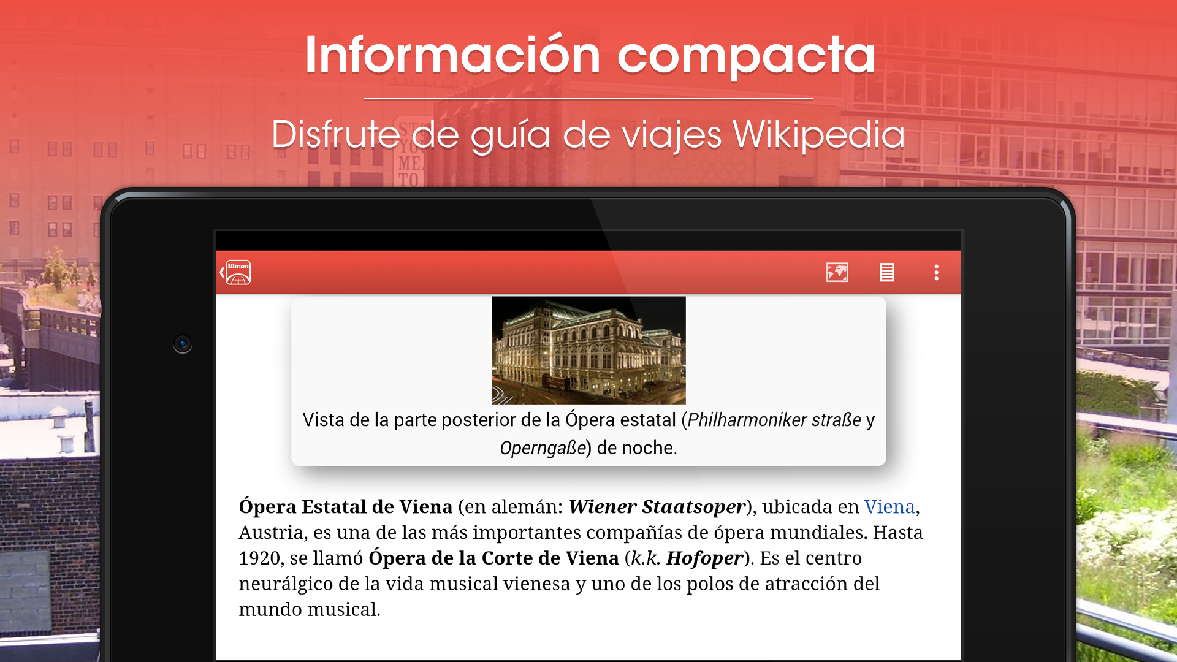Tap the bold text 'Ópera de la Corte de Viena'
The width and height of the screenshot is (1177, 662).
pos(494,558)
